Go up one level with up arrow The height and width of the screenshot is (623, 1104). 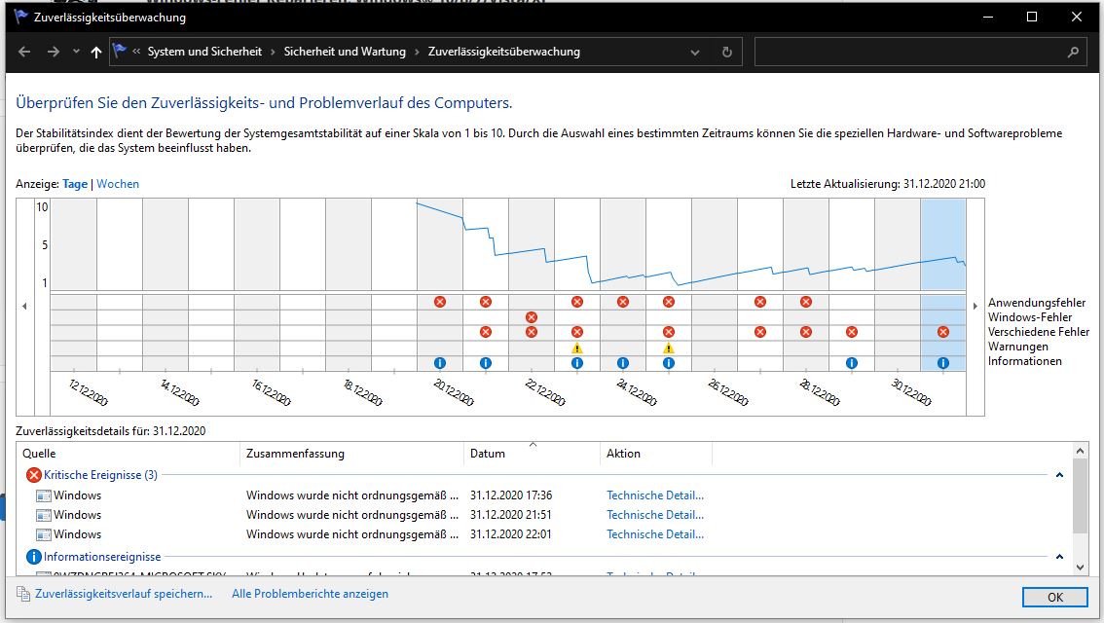pyautogui.click(x=96, y=52)
